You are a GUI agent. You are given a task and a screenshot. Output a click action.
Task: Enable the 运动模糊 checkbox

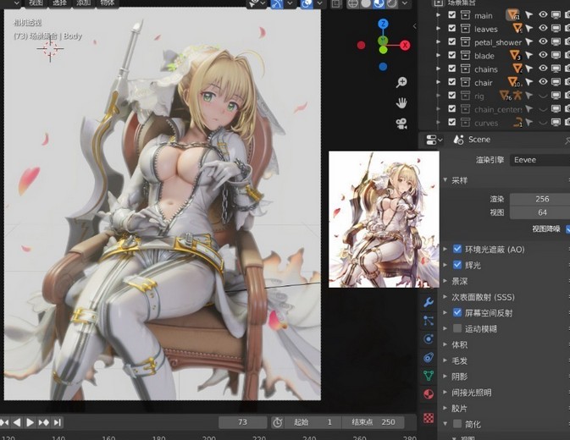pyautogui.click(x=457, y=328)
